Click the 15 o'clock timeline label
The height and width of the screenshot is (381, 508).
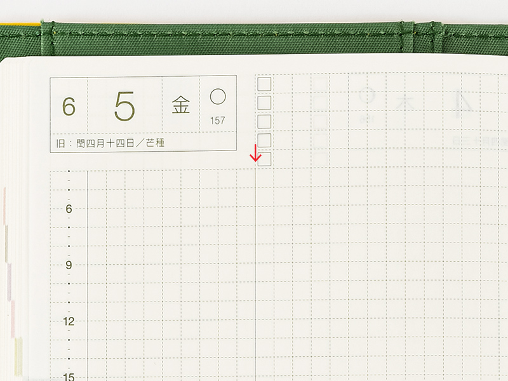point(69,376)
